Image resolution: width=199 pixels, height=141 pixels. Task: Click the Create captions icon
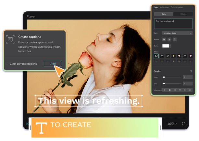[x=10, y=39]
